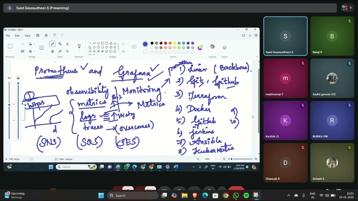The width and height of the screenshot is (358, 201).
Task: Zoom out with the minus magnifier
Action: (224, 159)
